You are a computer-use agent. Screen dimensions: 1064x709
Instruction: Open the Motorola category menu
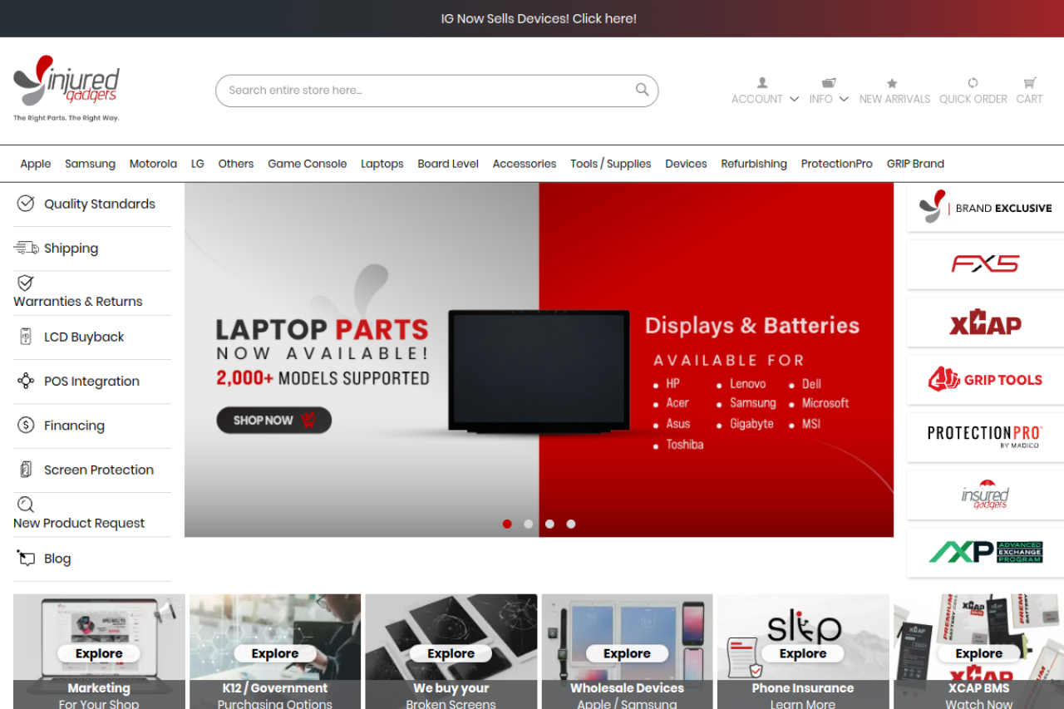(153, 164)
